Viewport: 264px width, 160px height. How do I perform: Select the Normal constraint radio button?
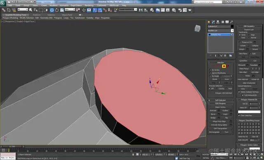point(249,37)
